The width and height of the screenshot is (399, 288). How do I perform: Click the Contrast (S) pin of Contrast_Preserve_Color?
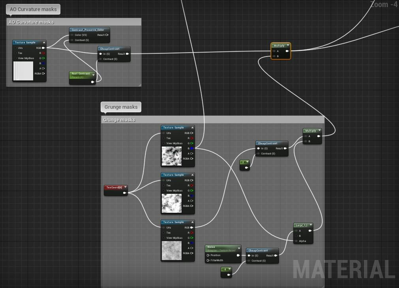coord(72,40)
